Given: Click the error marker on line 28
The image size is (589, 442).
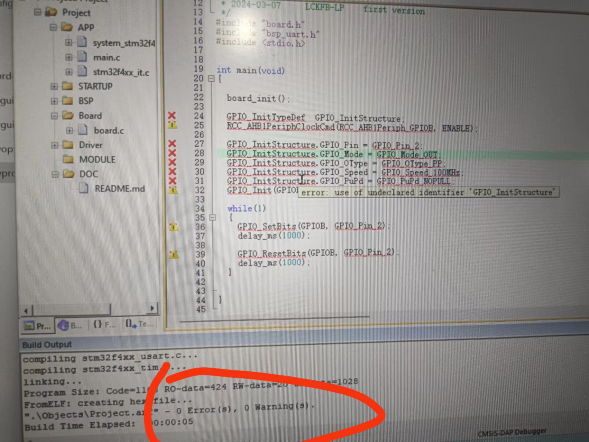Looking at the screenshot, I should tap(172, 152).
